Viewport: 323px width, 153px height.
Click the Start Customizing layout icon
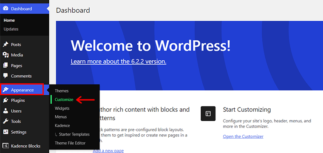208,113
